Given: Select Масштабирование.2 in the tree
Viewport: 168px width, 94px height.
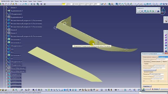Looking at the screenshot, I should [x=18, y=71].
